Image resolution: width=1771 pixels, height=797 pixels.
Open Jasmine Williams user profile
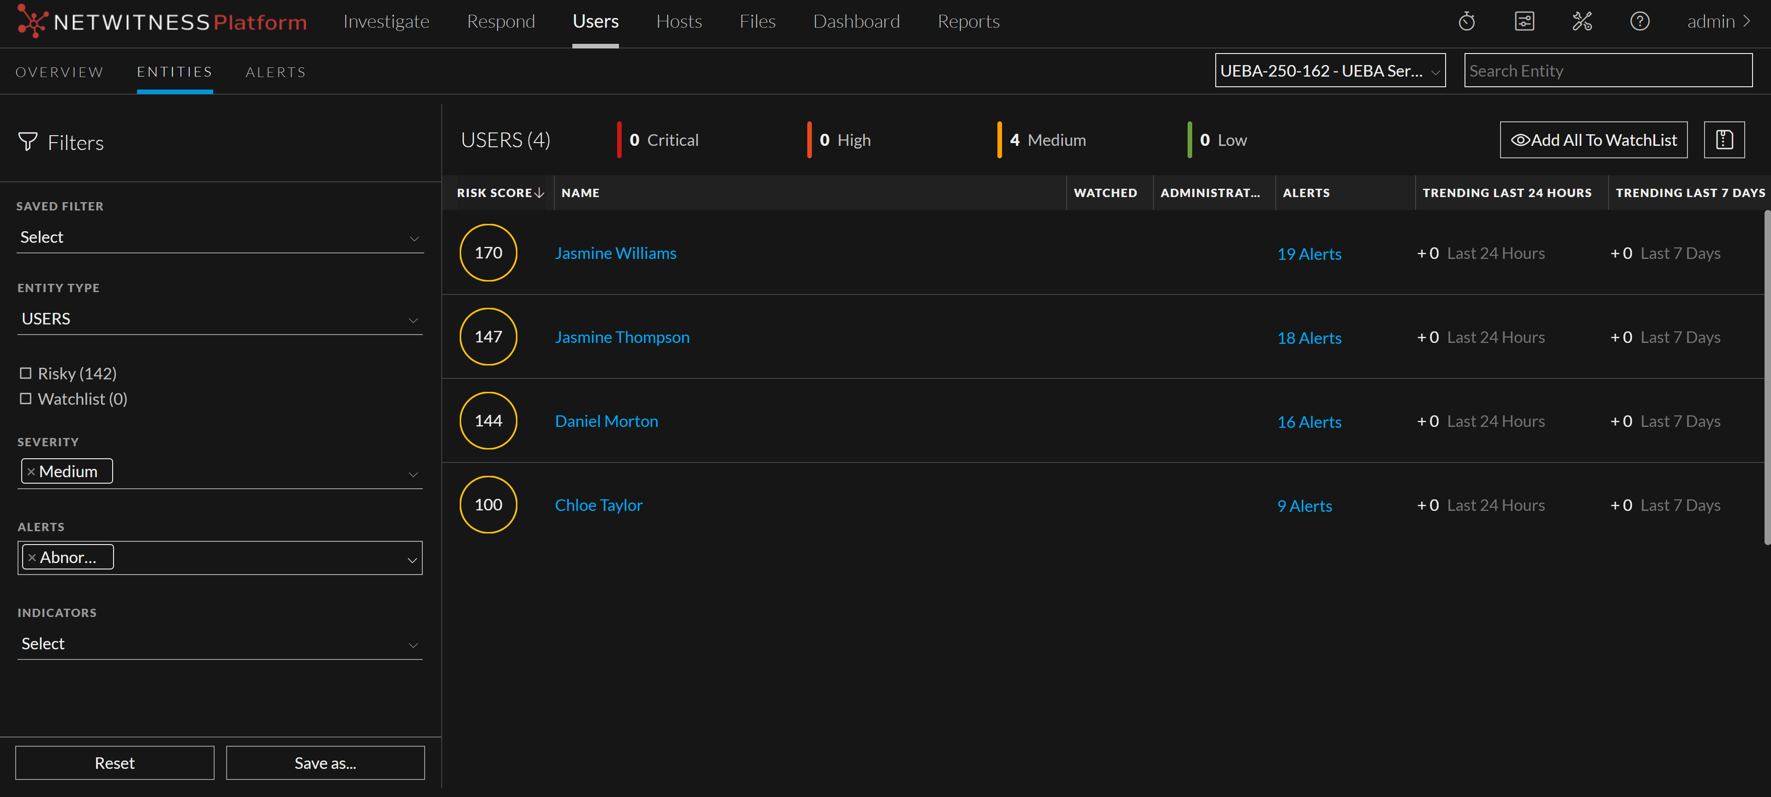pos(615,253)
